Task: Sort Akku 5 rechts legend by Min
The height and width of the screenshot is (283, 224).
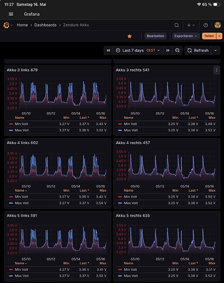Action: (175, 263)
